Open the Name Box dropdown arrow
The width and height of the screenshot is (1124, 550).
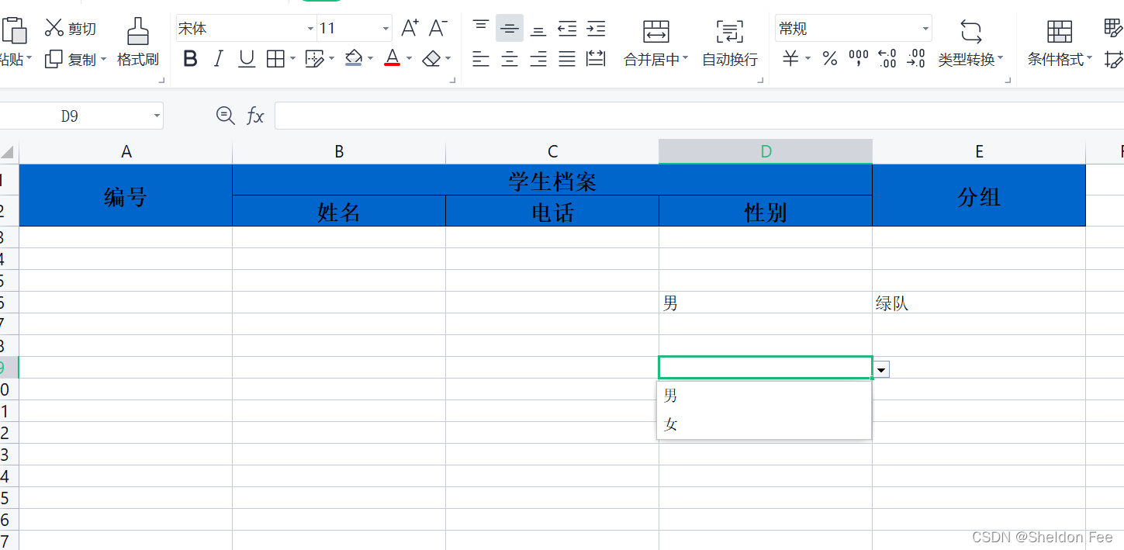click(157, 116)
